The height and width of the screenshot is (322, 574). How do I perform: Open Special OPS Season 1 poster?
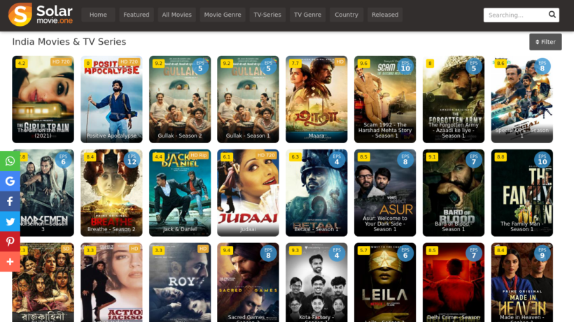tap(522, 99)
